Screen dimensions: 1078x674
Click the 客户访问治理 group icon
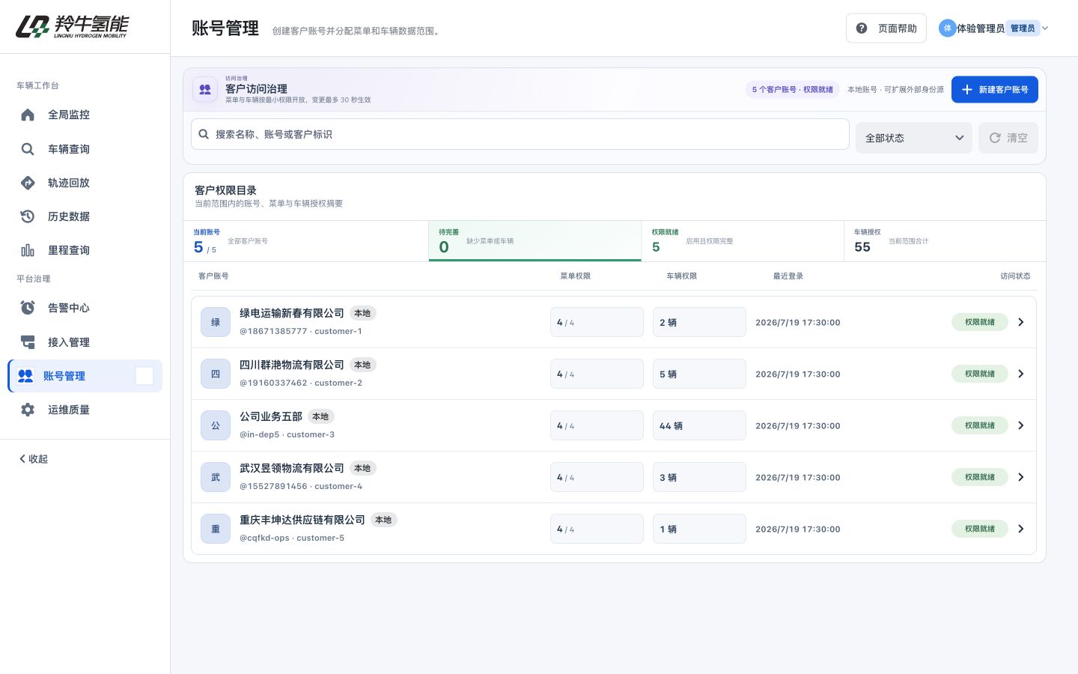(x=205, y=89)
